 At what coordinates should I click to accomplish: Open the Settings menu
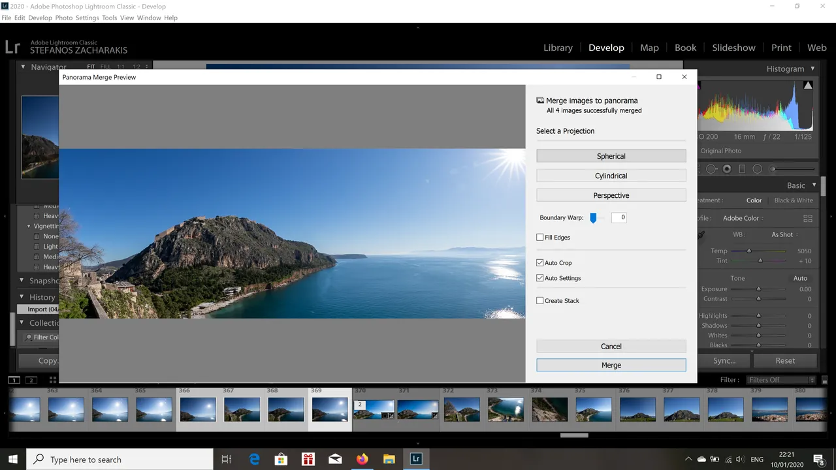(x=87, y=18)
